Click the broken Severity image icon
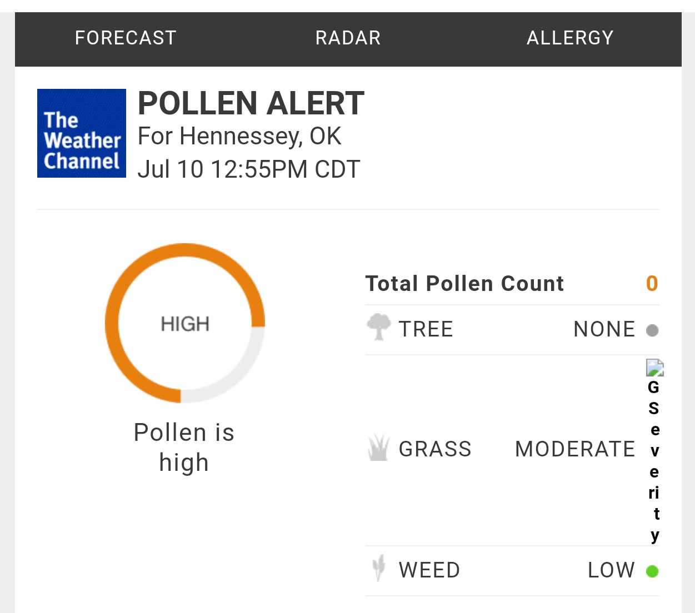Viewport: 695px width, 613px height. (x=654, y=368)
